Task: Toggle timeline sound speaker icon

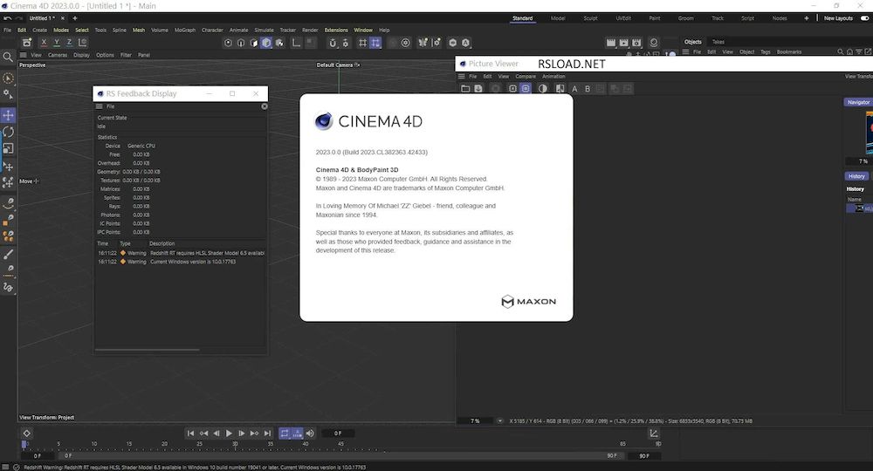Action: [310, 433]
